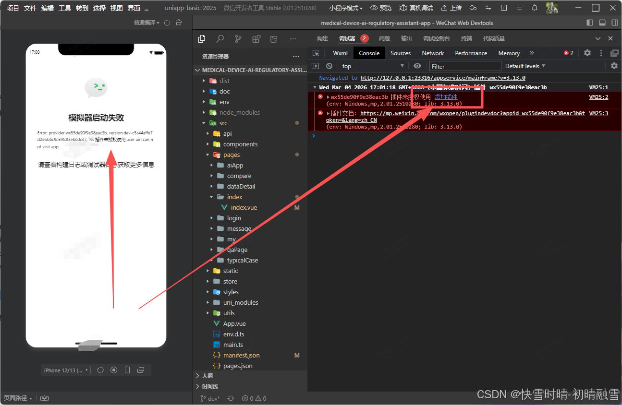Switch to the 终端 tab
This screenshot has height=405, width=622.
tap(466, 38)
